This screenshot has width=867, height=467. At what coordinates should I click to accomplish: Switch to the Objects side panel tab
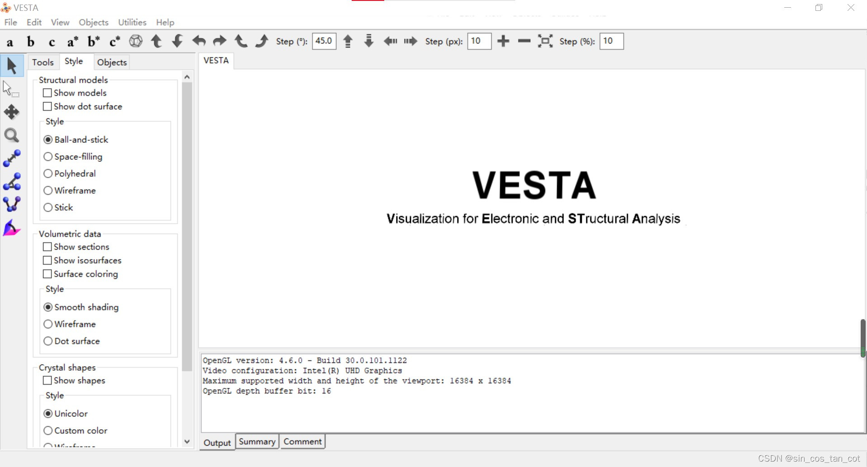tap(112, 62)
